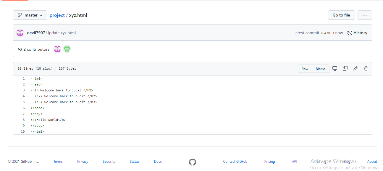Select line number 10
Screen dimensions: 383x171
coord(23,131)
